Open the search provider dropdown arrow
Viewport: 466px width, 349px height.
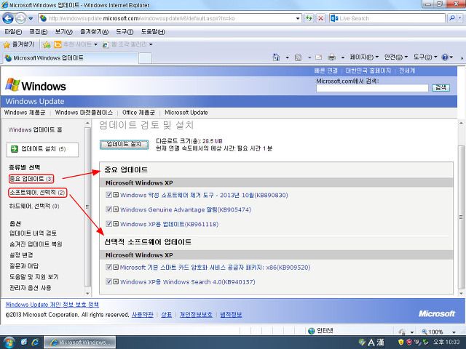[x=459, y=18]
